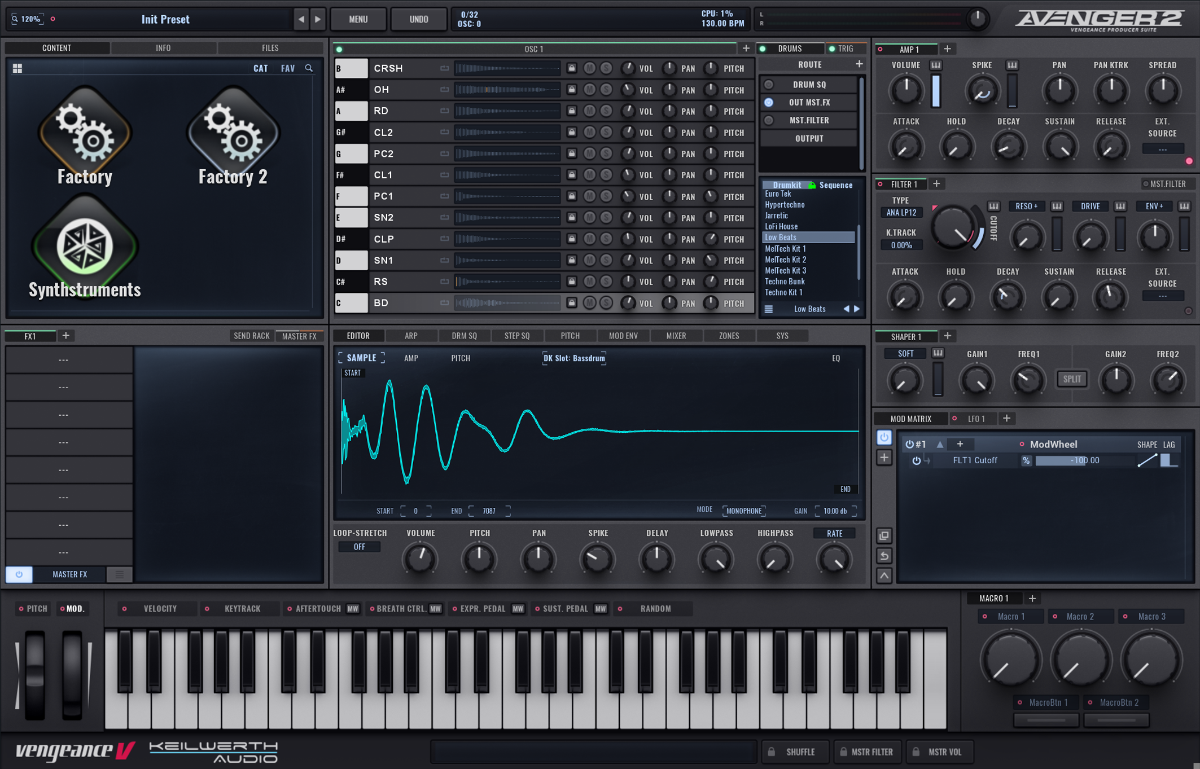
Task: Switch to the DRM SQ tab
Action: click(x=464, y=336)
